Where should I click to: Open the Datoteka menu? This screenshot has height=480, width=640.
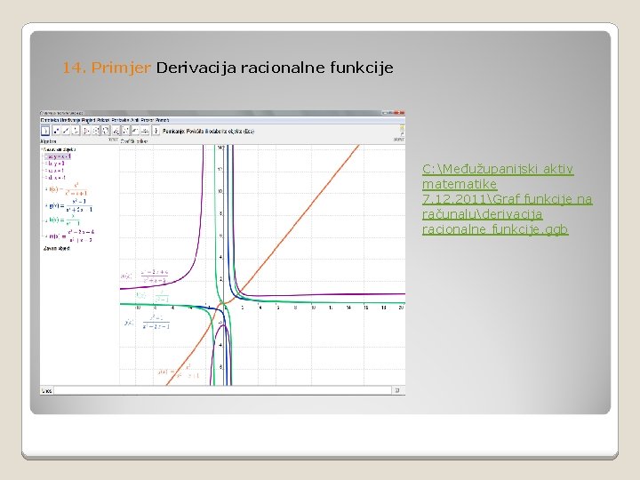tap(50, 120)
